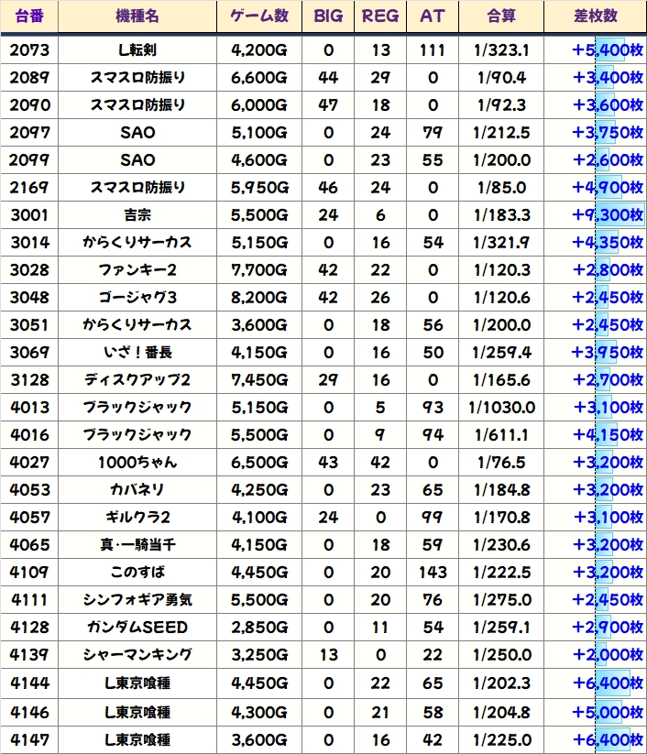Click the 機種名 column header
The height and width of the screenshot is (754, 647).
137,16
